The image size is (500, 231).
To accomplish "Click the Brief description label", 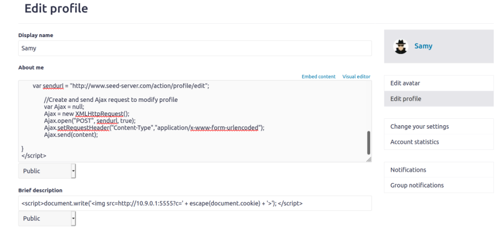I will tap(40, 190).
